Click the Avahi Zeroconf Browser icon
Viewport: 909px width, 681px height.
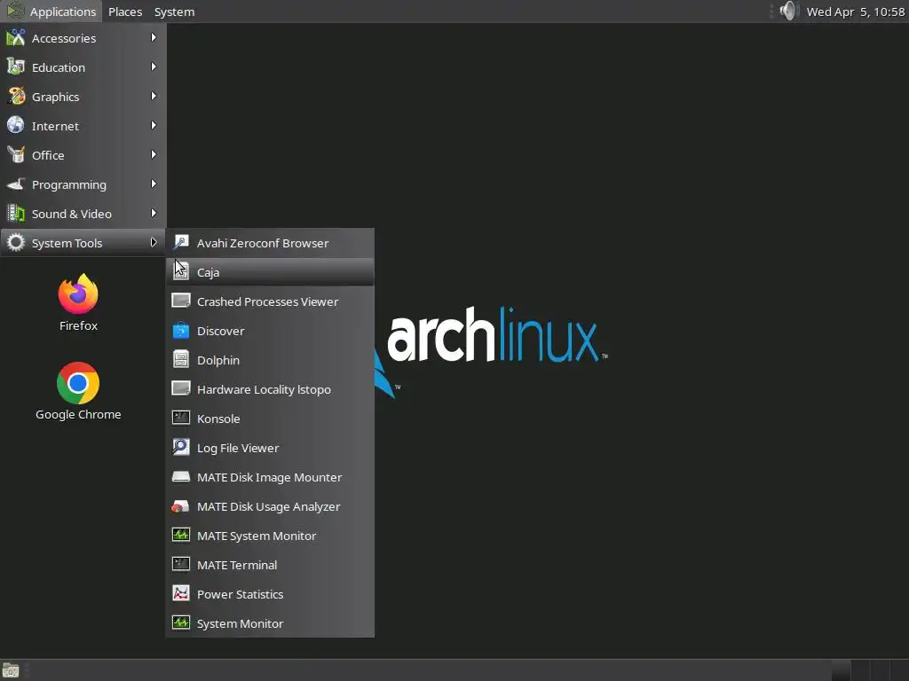(181, 243)
